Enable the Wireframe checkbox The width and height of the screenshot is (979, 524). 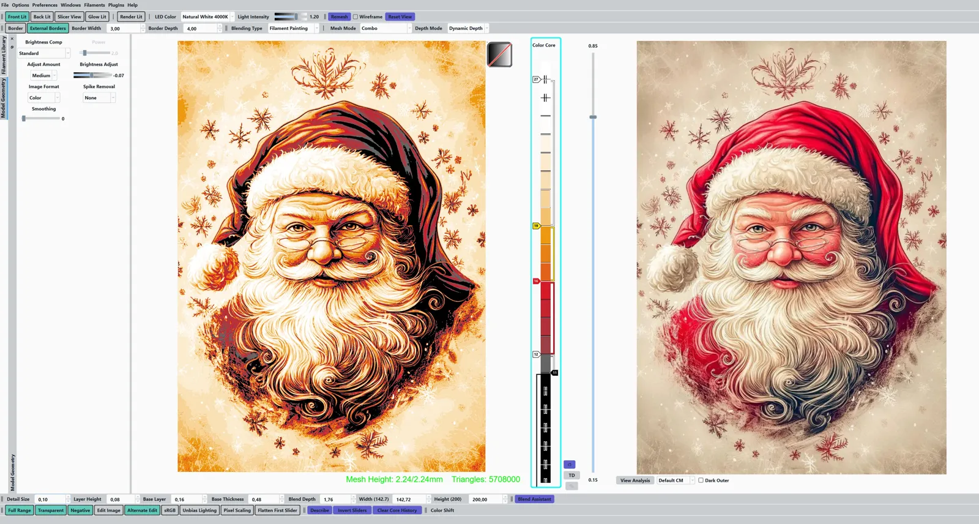(355, 17)
